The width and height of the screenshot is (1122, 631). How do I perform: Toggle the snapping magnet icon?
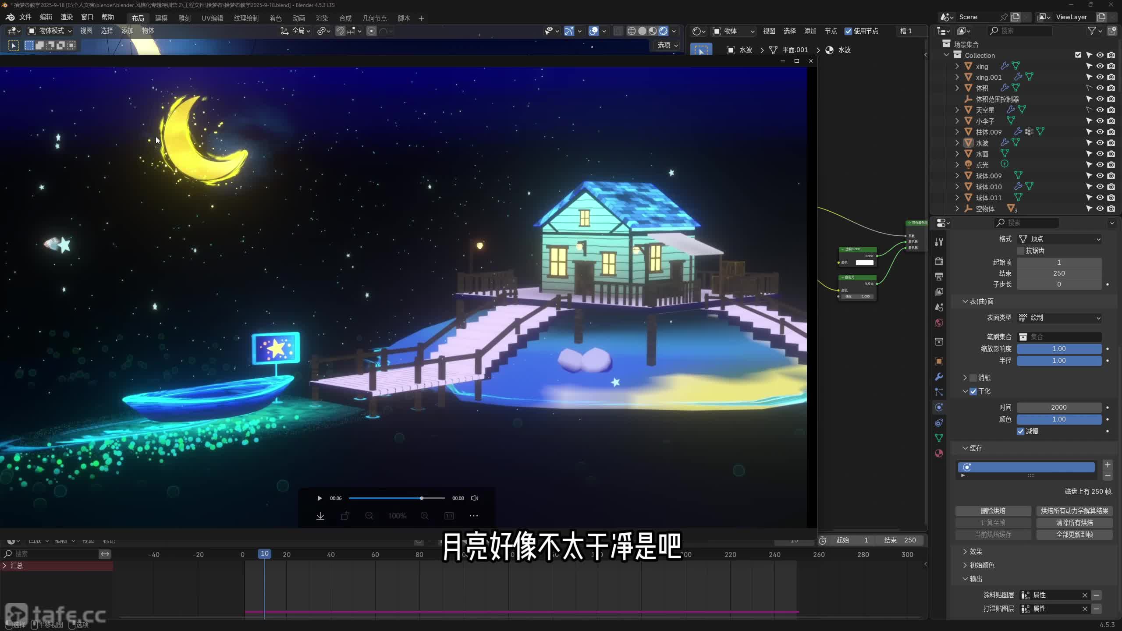[x=340, y=31]
